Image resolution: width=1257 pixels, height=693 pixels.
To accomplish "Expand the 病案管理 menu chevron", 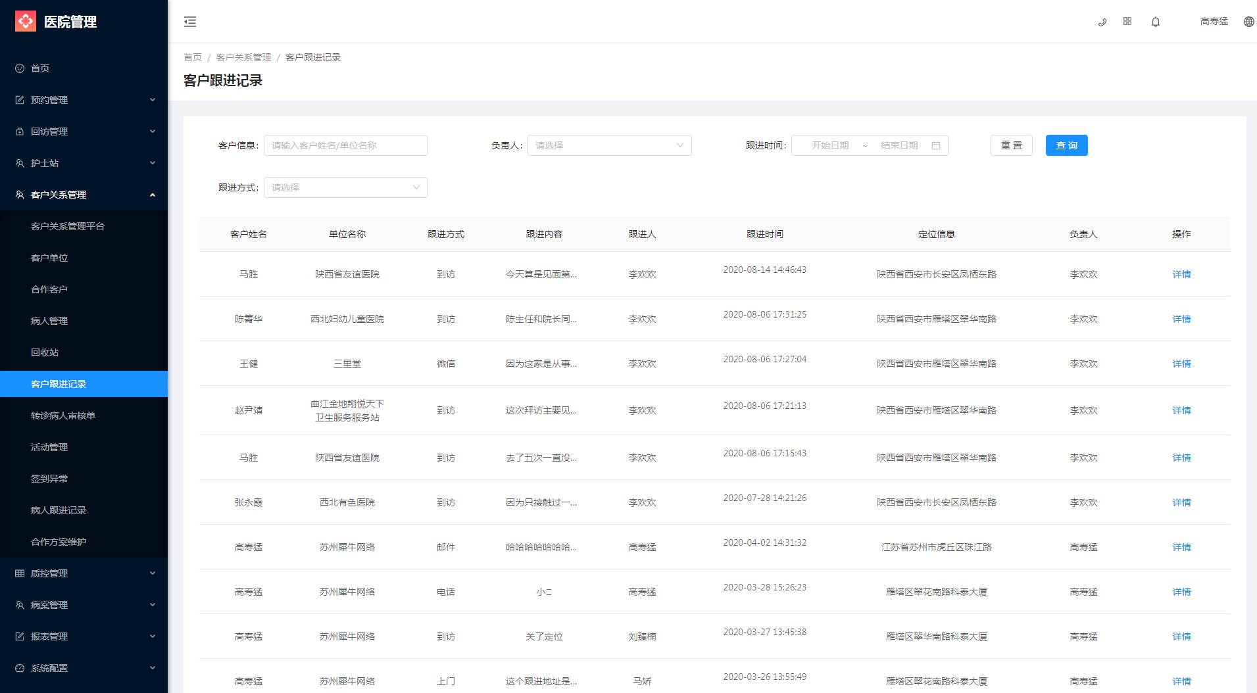I will click(x=153, y=605).
